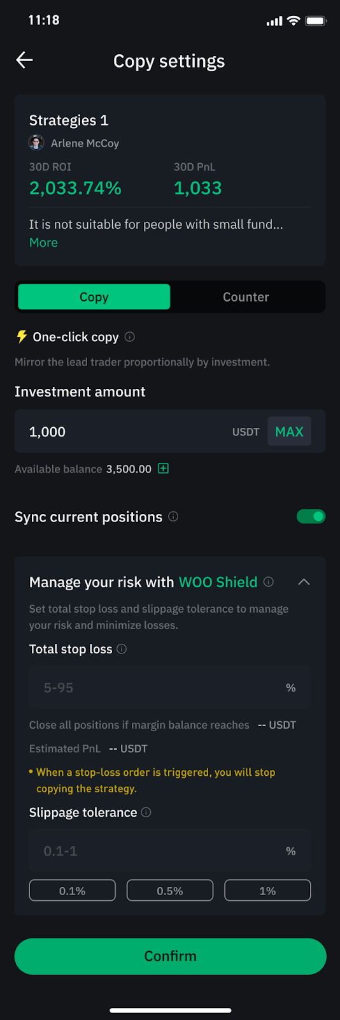Select the Copy tab

click(94, 297)
